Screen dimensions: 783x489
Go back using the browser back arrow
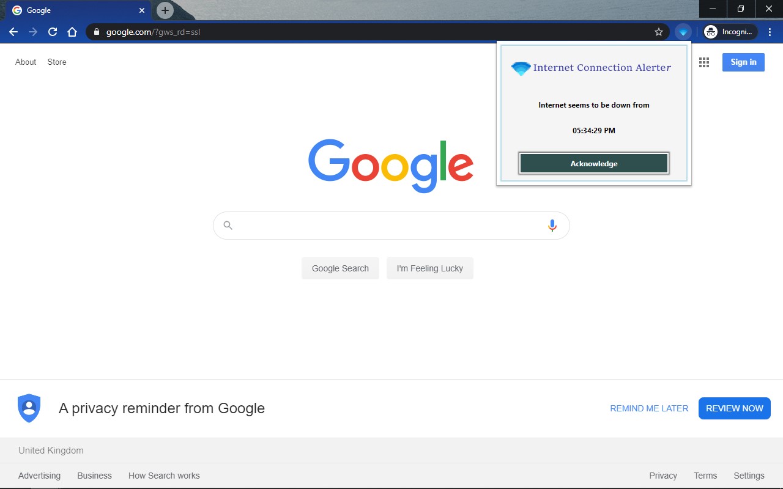(x=13, y=32)
